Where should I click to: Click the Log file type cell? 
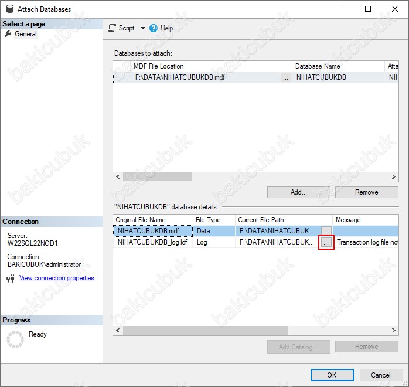[214, 242]
